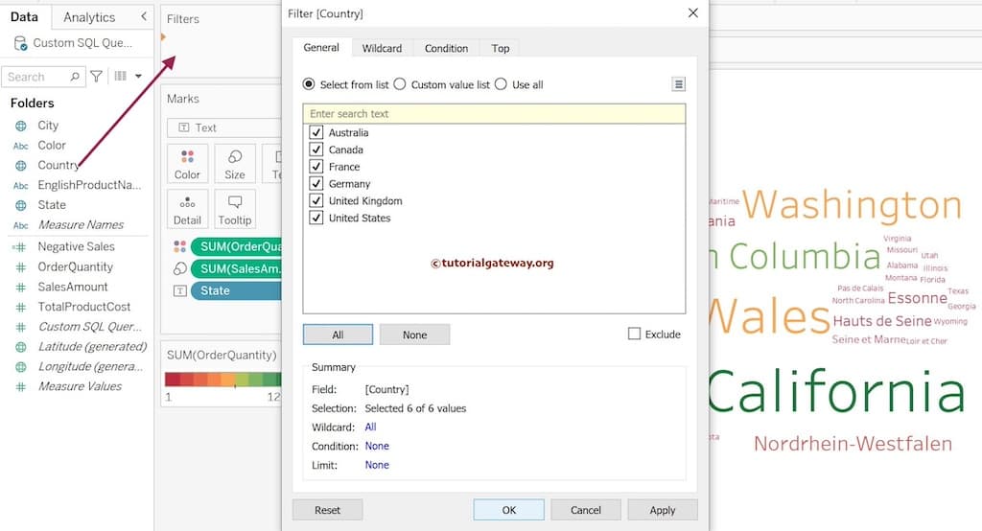Click the Cancel button
Image resolution: width=982 pixels, height=531 pixels.
tap(586, 510)
